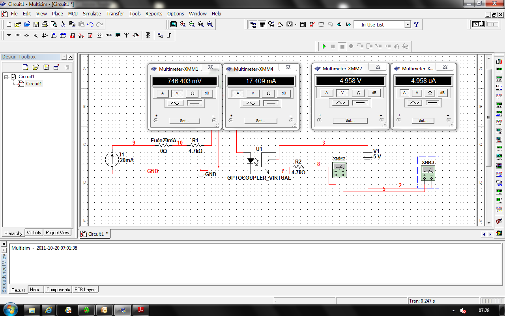Open the CMOS component group
Screen dimensions: 505x316
tap(63, 35)
